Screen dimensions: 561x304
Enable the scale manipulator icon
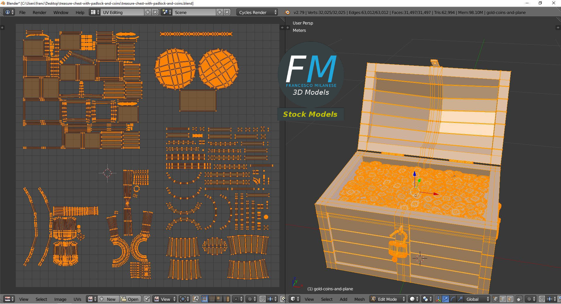point(460,299)
